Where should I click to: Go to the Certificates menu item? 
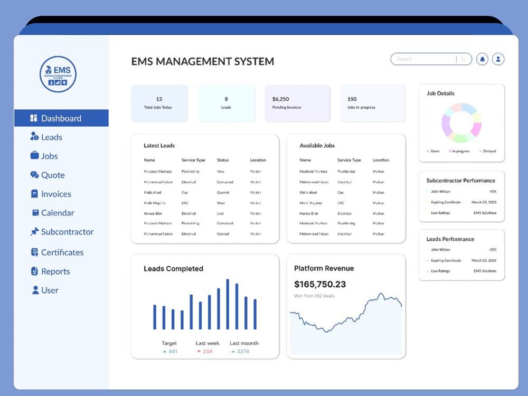[x=62, y=252]
